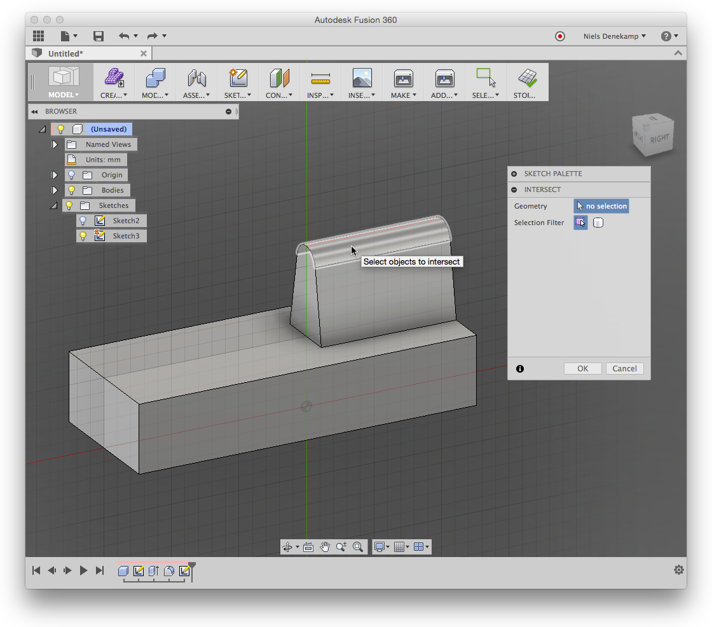Toggle visibility of Sketch2 in the browser
Viewport: 712px width, 627px height.
[83, 220]
